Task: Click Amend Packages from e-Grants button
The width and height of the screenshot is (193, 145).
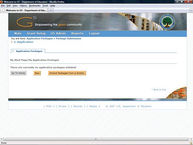Action: (x=67, y=73)
